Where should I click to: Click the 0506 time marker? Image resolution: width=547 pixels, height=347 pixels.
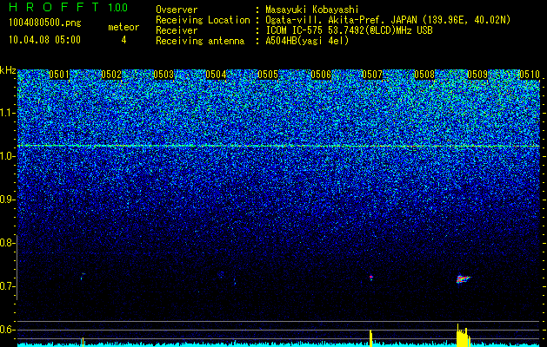click(321, 75)
